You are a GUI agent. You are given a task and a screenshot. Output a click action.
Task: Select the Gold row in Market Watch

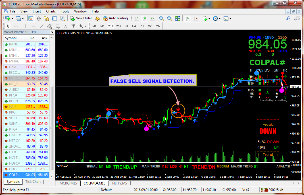[x=26, y=67]
